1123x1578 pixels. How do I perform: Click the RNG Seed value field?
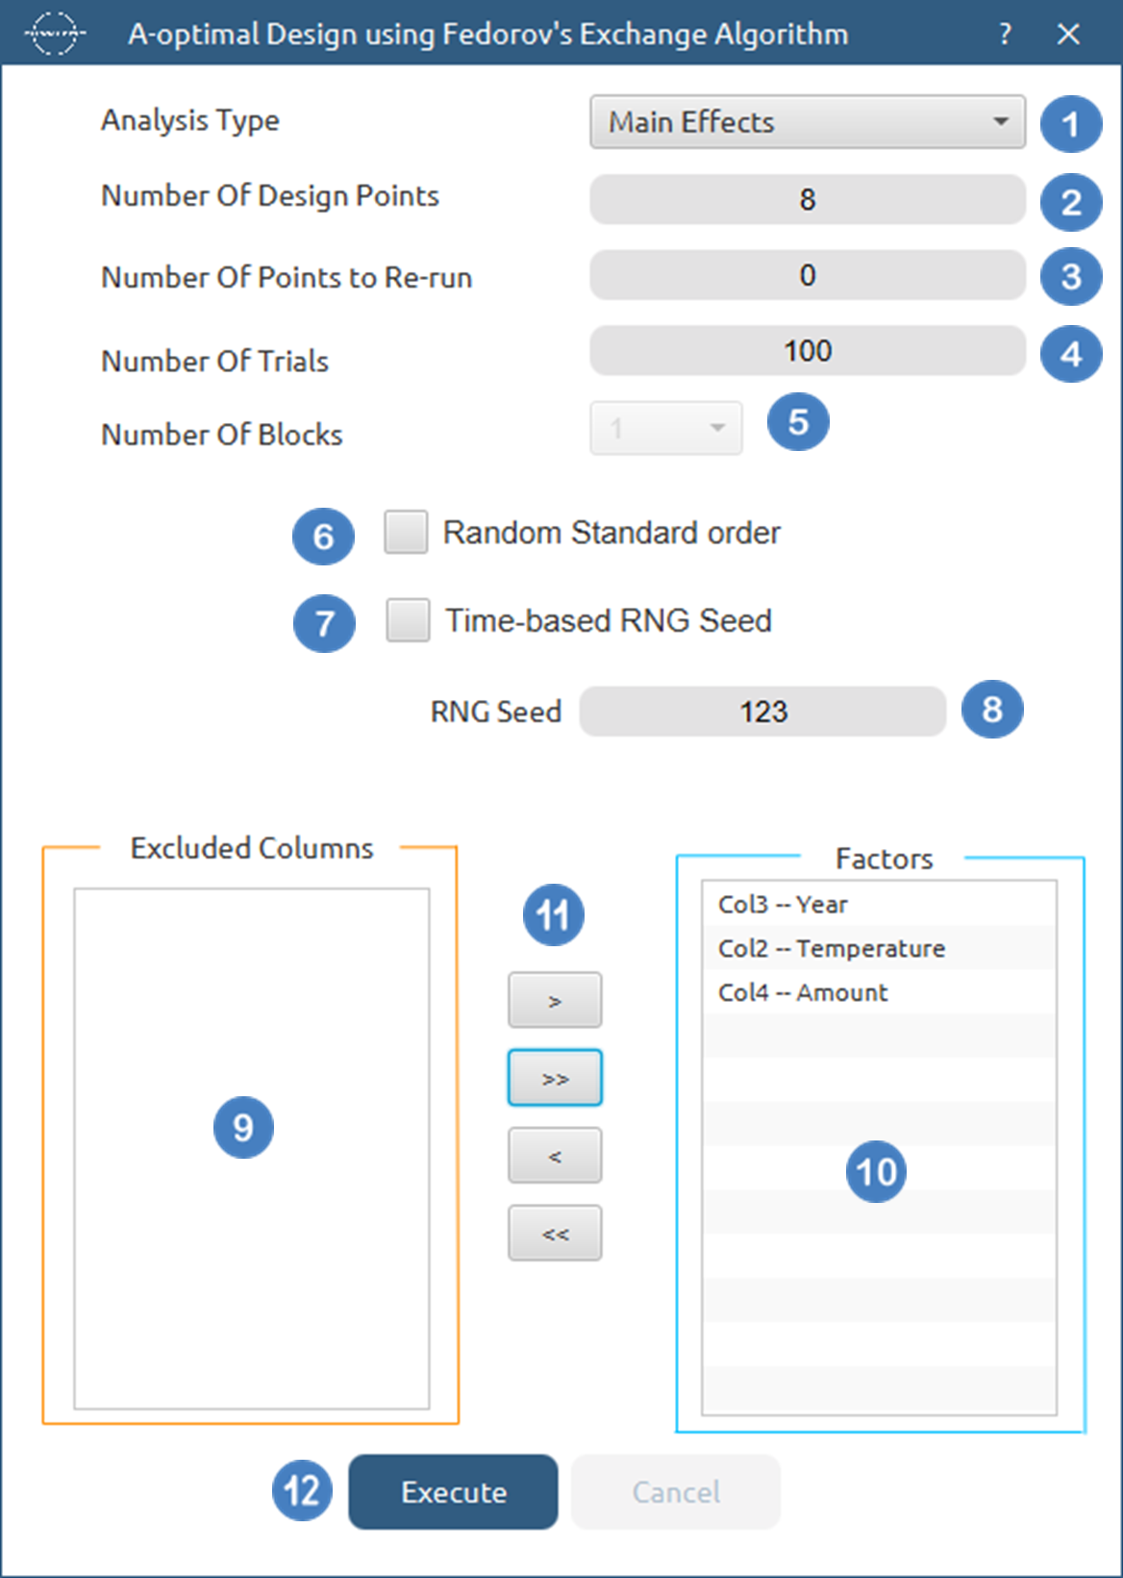762,712
